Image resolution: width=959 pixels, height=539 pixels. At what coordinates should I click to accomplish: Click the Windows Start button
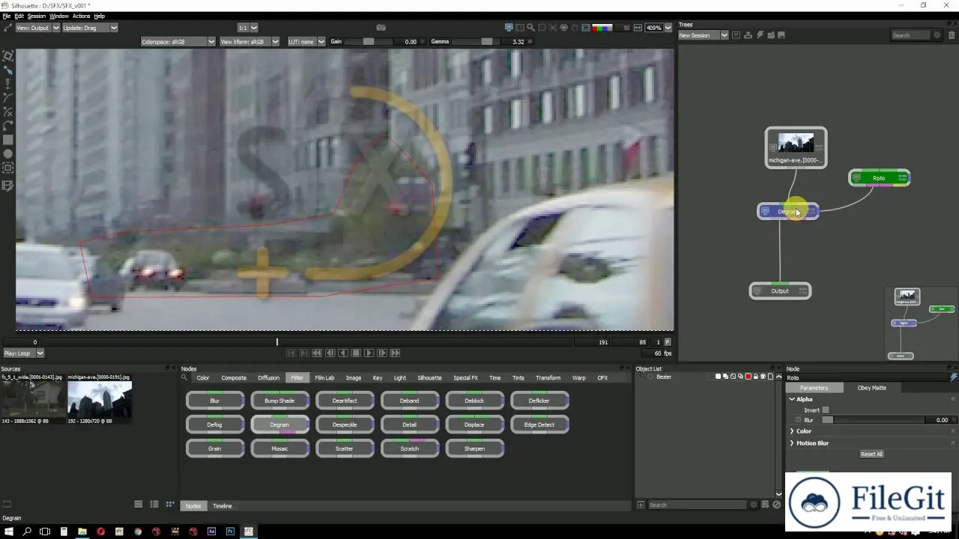coord(9,532)
